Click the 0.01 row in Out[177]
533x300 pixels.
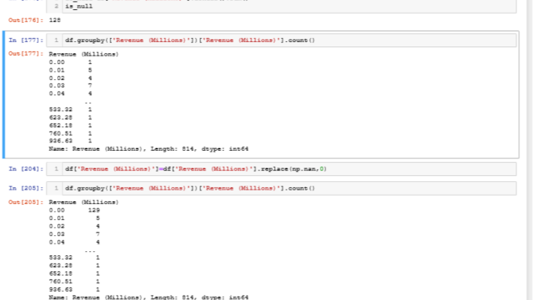click(70, 70)
